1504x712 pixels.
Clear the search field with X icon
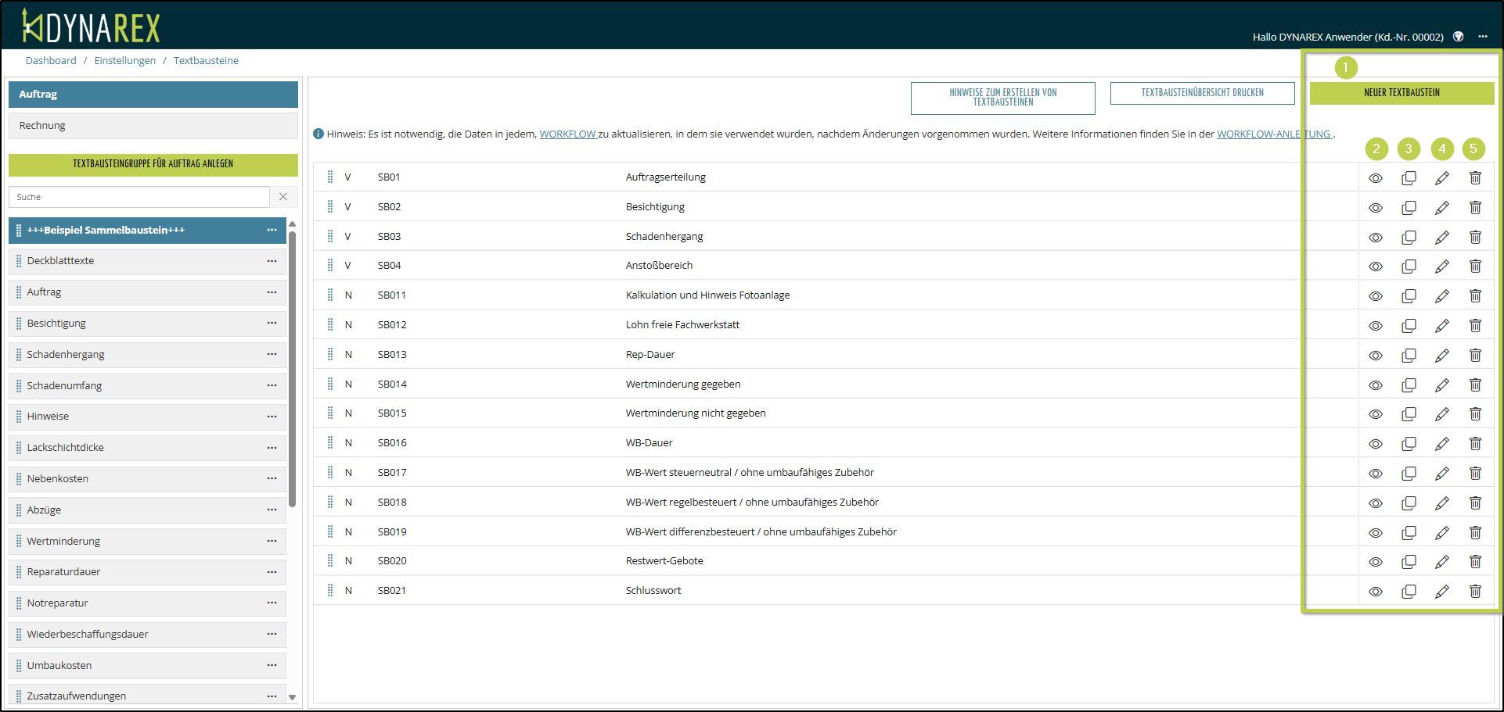tap(283, 197)
